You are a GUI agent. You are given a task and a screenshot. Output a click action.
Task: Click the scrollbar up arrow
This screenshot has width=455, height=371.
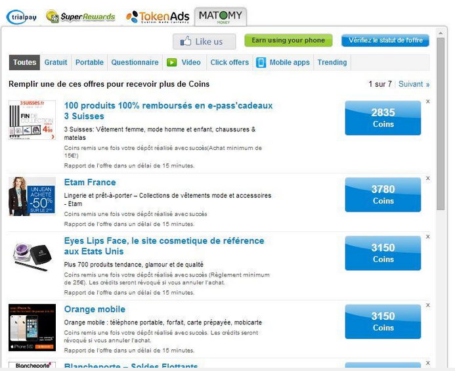[x=441, y=33]
